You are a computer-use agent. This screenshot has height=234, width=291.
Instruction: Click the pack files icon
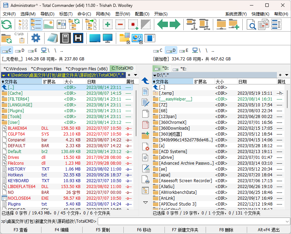192,24
